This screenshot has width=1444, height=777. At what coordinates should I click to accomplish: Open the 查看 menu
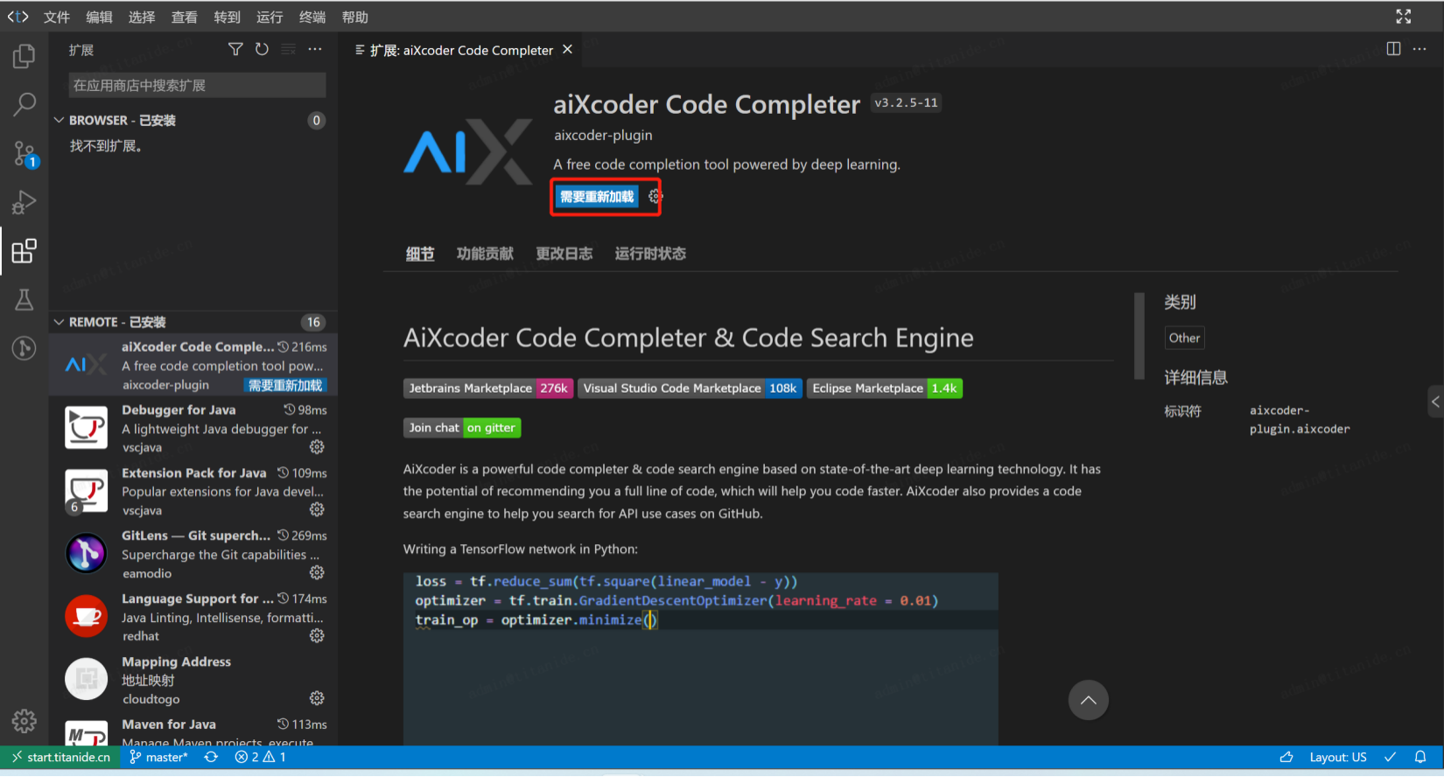[184, 17]
